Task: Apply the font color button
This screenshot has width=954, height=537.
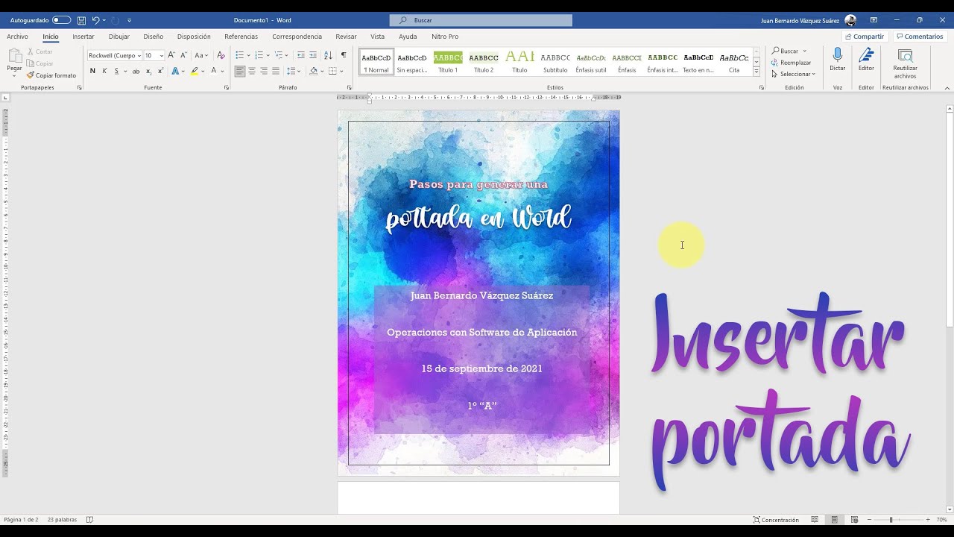Action: [x=213, y=71]
